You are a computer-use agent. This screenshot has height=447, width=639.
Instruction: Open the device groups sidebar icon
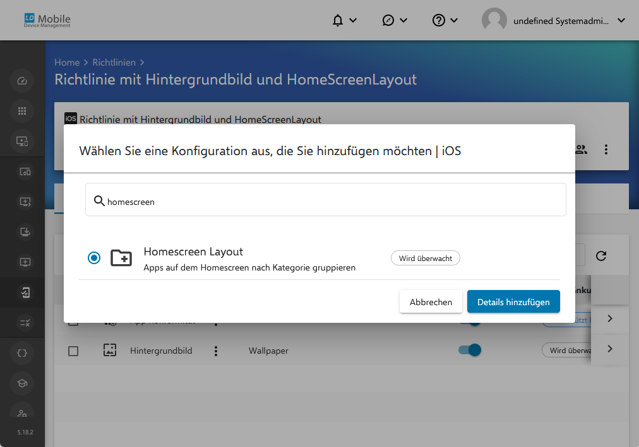click(25, 171)
